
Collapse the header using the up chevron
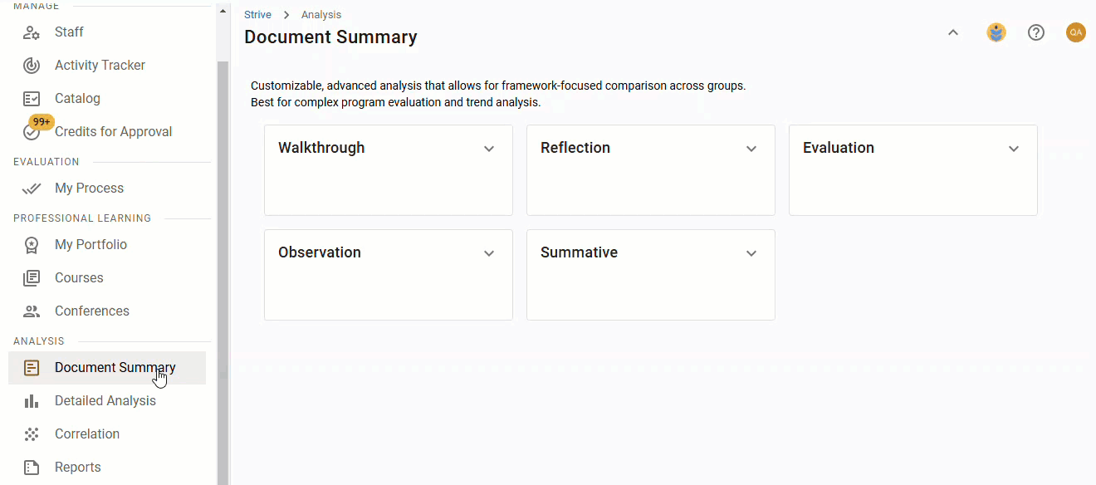[x=953, y=32]
